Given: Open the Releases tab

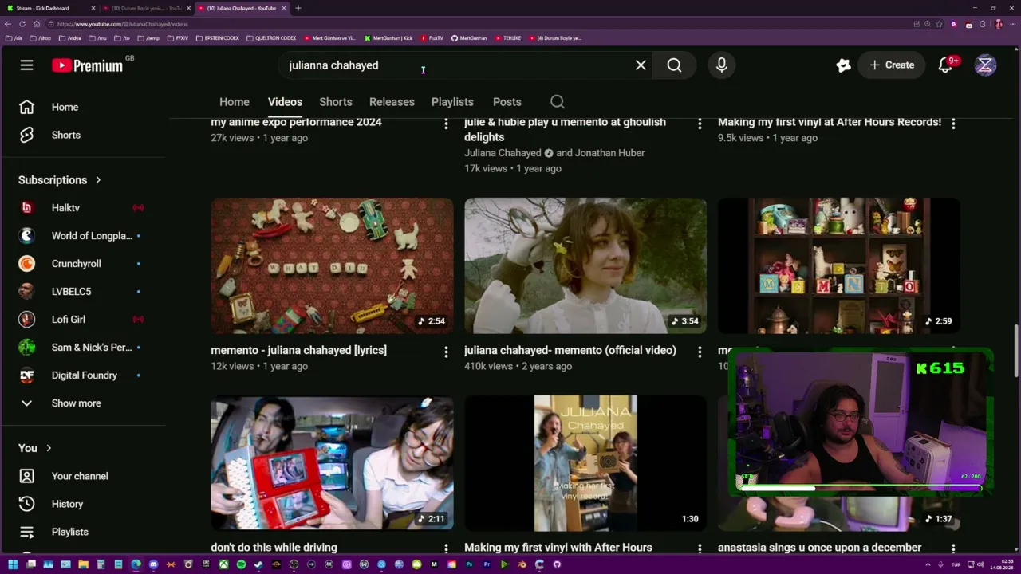Looking at the screenshot, I should 392,102.
